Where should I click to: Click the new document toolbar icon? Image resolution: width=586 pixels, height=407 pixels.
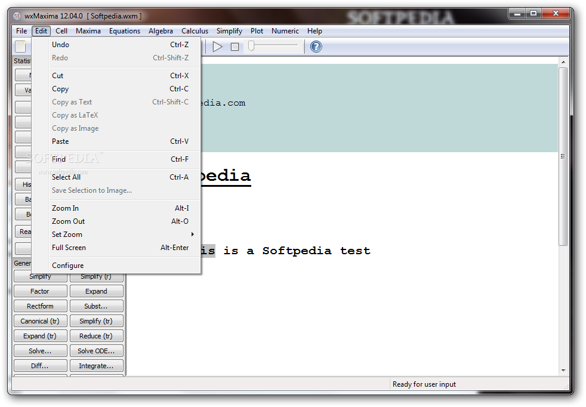[x=20, y=47]
